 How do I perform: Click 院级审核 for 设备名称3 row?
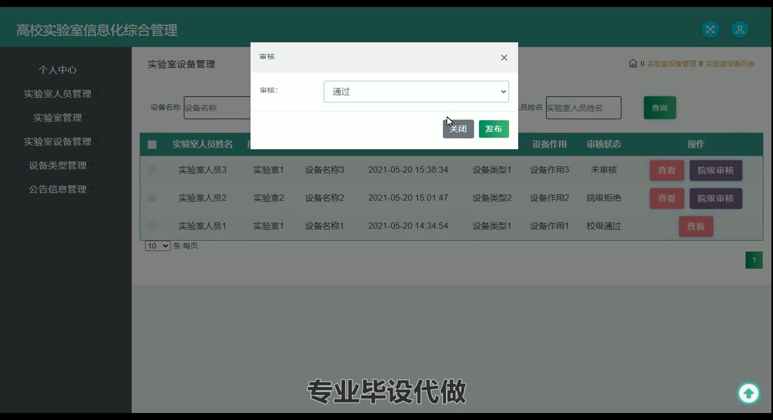point(715,170)
